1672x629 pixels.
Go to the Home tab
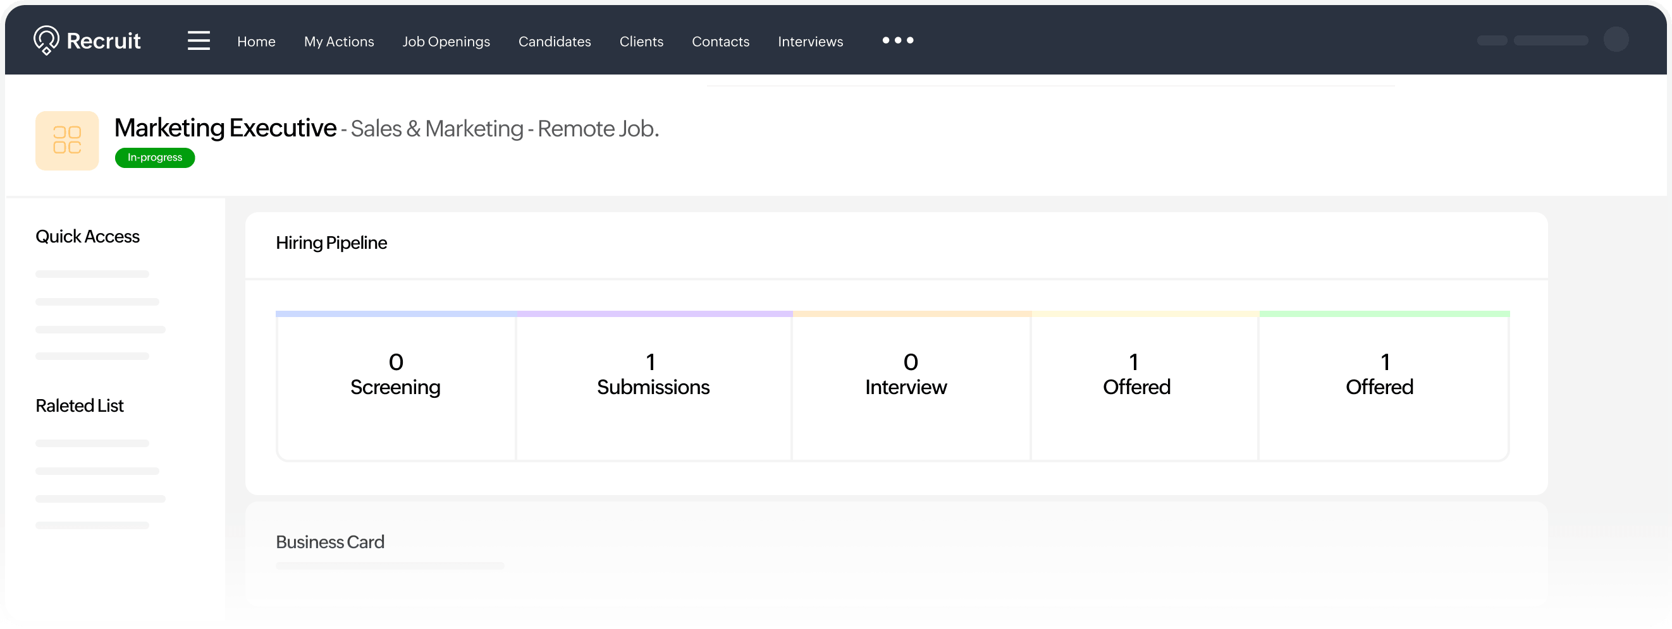(x=256, y=42)
